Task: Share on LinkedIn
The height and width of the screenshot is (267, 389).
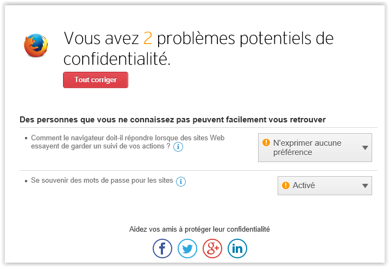Action: click(237, 249)
